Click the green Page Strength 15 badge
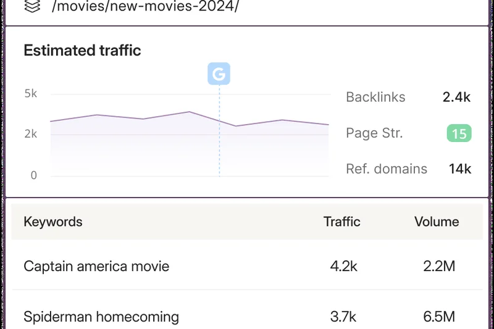 (459, 133)
